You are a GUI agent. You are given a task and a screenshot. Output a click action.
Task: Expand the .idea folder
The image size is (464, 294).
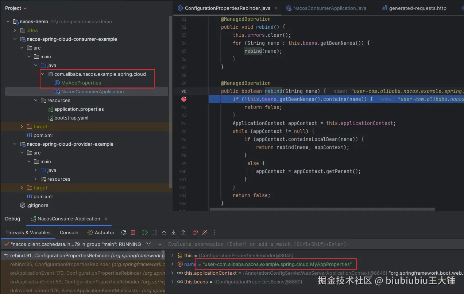pos(15,30)
